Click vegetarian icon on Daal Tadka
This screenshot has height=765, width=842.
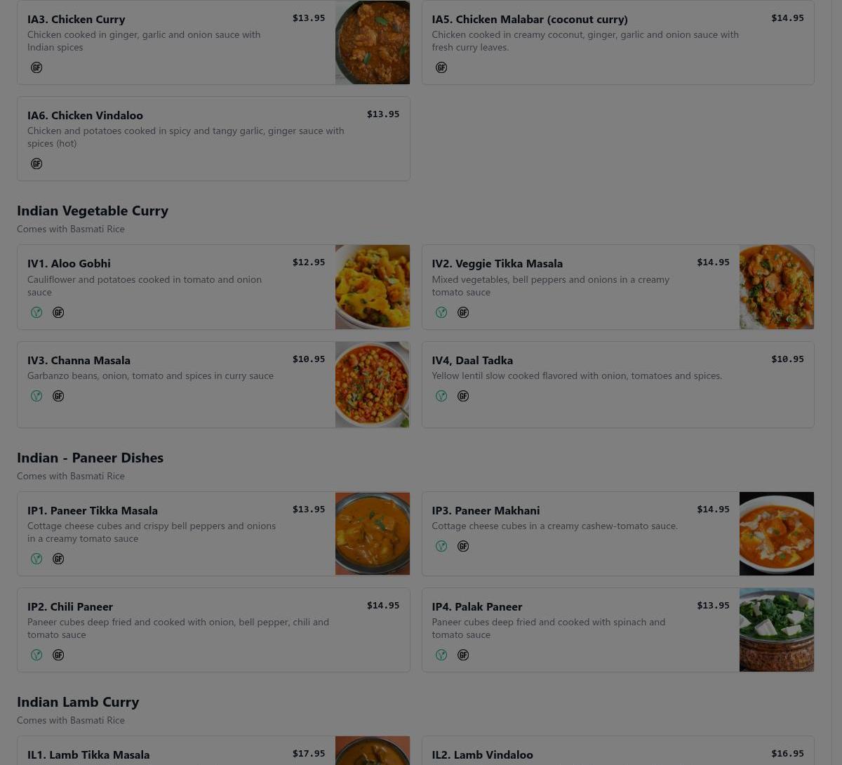pyautogui.click(x=441, y=396)
